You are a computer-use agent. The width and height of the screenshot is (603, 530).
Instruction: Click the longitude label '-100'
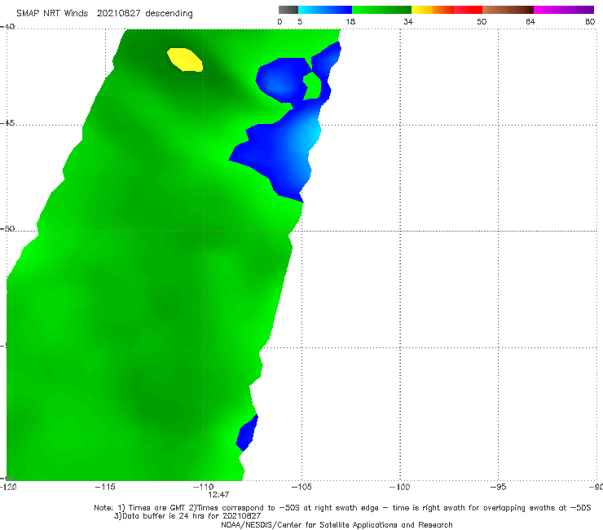(400, 487)
